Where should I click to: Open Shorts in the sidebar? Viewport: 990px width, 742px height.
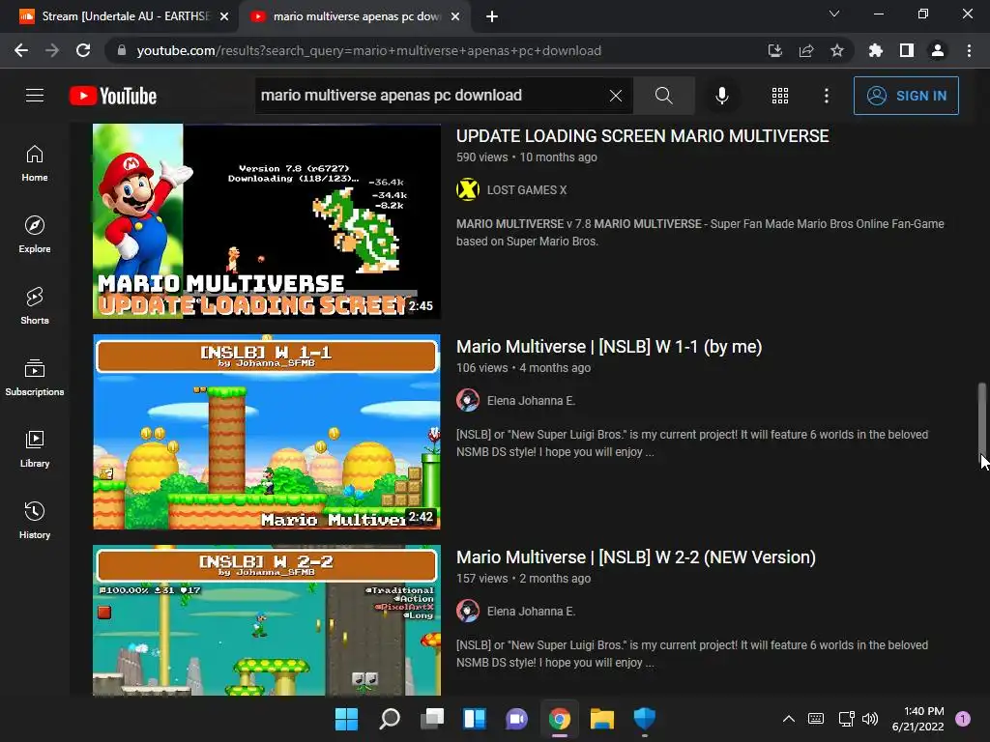coord(35,306)
